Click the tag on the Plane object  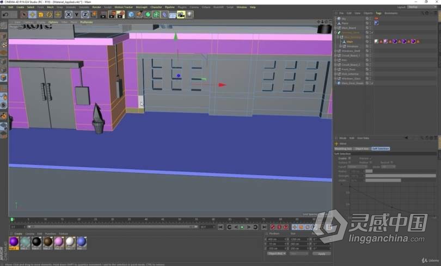[x=376, y=23]
